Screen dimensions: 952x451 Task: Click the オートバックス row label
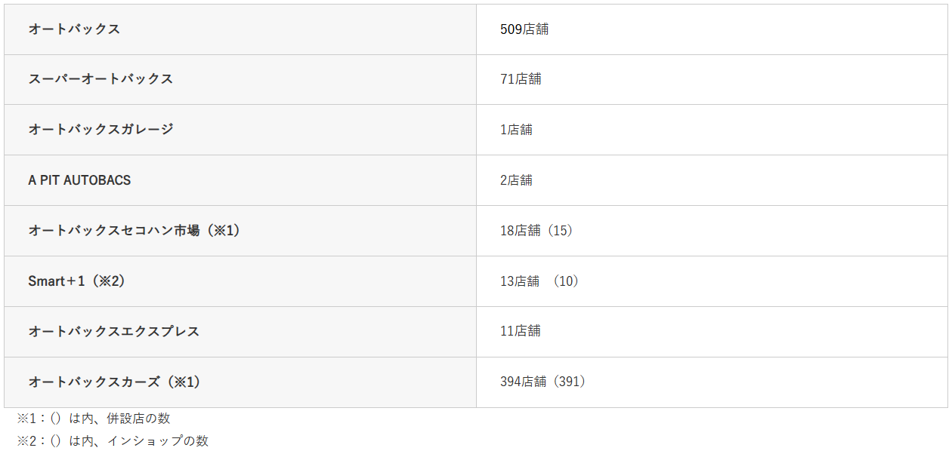(74, 29)
